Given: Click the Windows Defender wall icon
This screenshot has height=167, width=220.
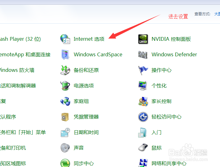Looking at the screenshot, I should [x=143, y=55].
